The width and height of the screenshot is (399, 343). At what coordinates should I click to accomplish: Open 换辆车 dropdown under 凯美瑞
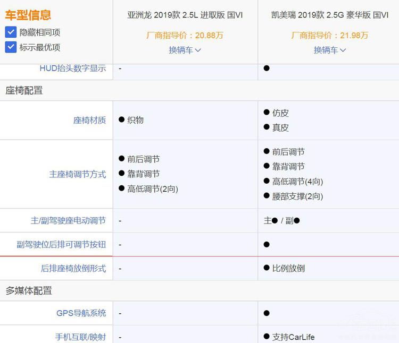point(329,50)
